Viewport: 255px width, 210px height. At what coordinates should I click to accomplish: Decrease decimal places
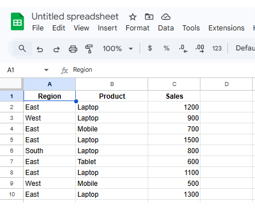tap(183, 49)
